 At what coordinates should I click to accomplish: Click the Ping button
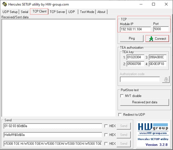[x=132, y=38]
